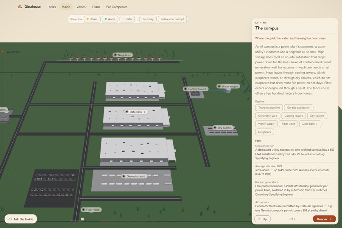The width and height of the screenshot is (342, 228).
Task: Click the top data hall building
Action: click(x=135, y=91)
